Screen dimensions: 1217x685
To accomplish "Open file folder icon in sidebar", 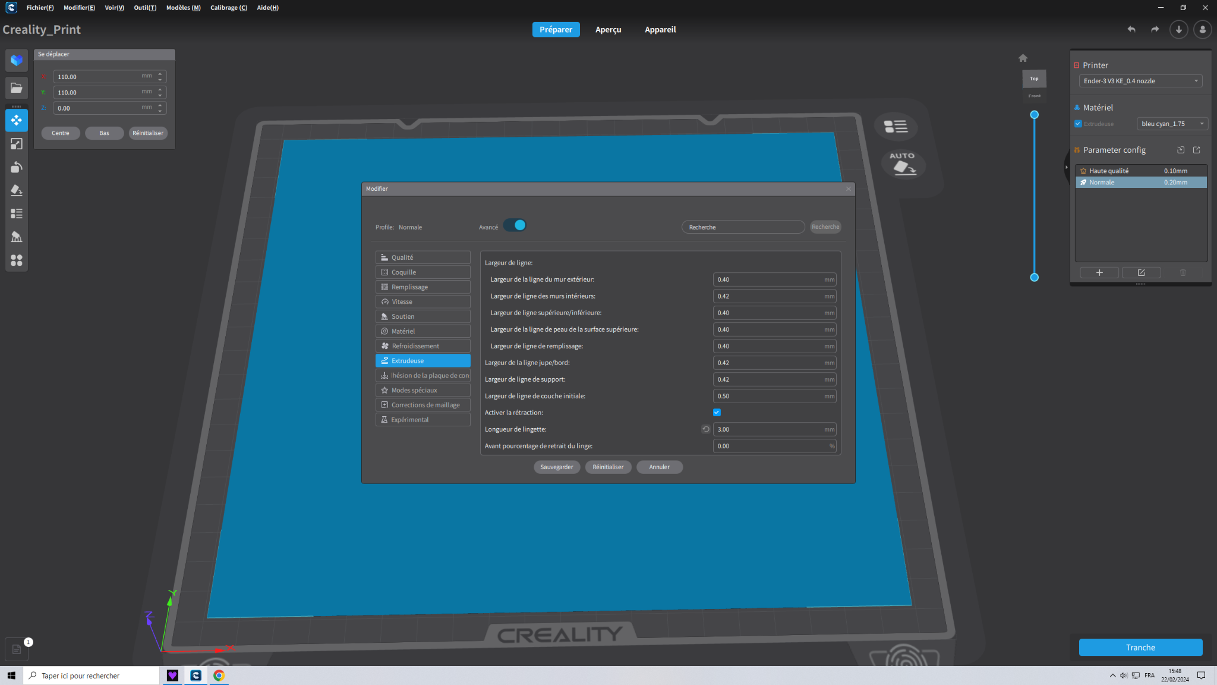I will click(x=17, y=88).
